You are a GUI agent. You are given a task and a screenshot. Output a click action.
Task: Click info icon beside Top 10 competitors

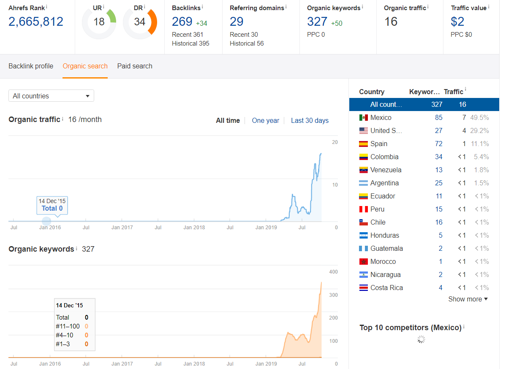click(464, 326)
